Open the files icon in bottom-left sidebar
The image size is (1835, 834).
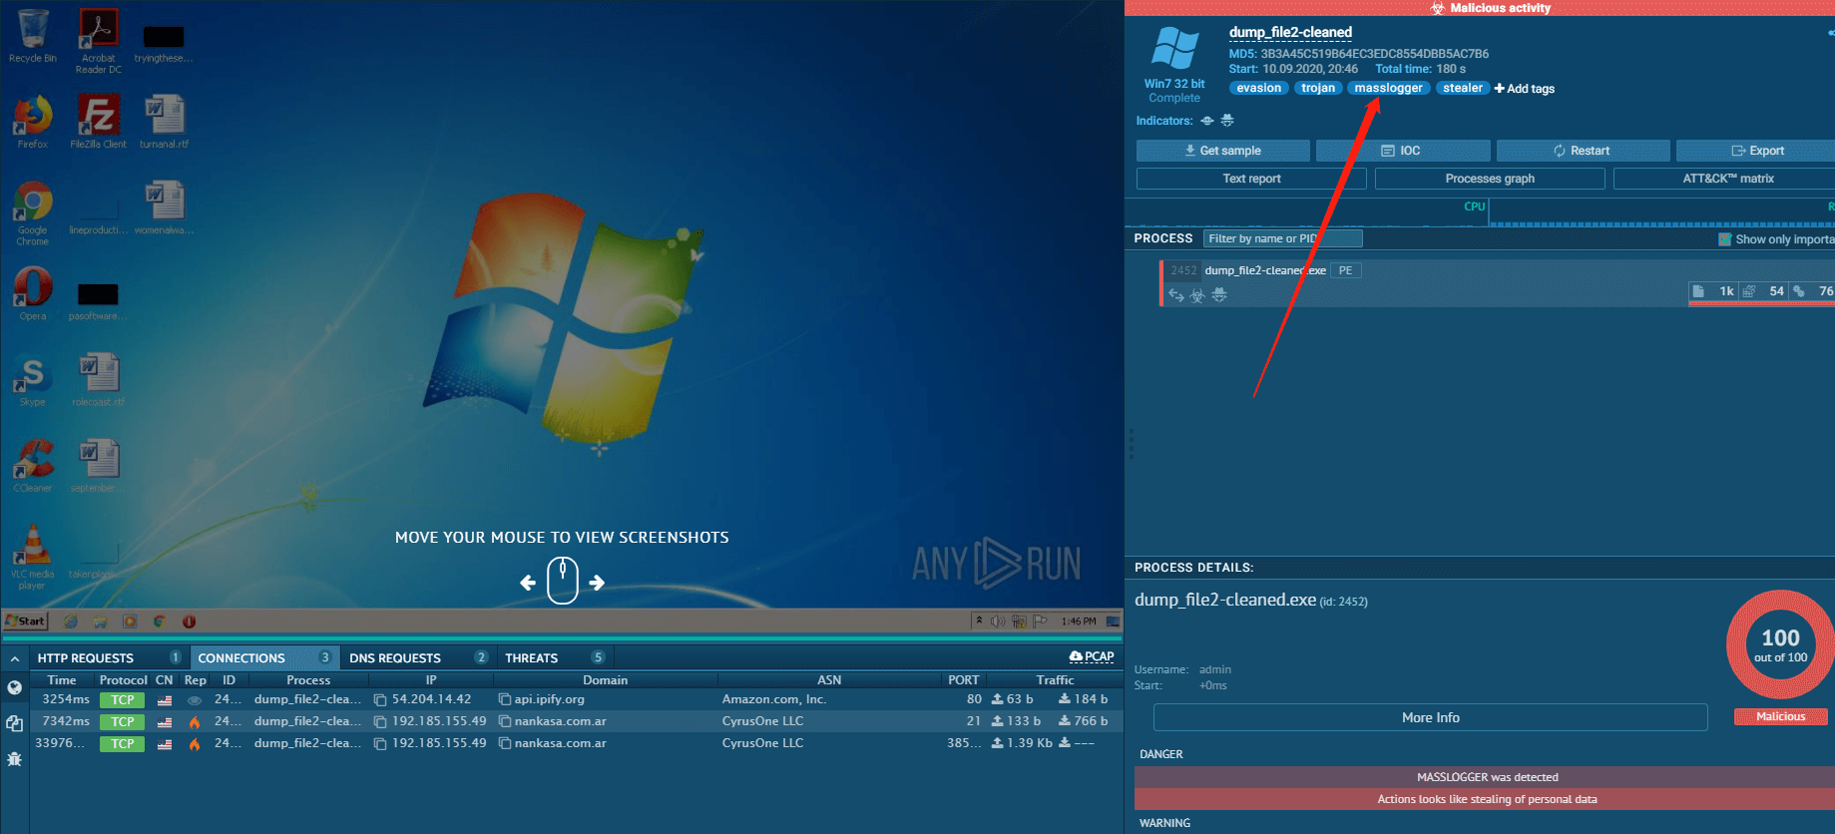14,723
